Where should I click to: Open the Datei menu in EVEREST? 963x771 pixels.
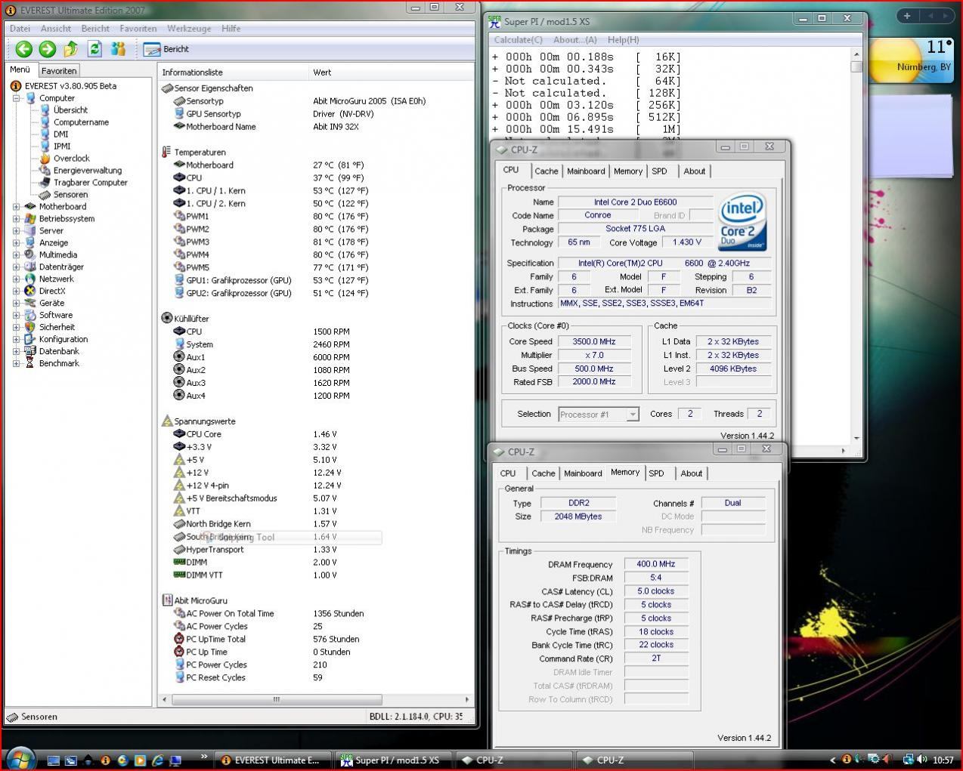(20, 29)
